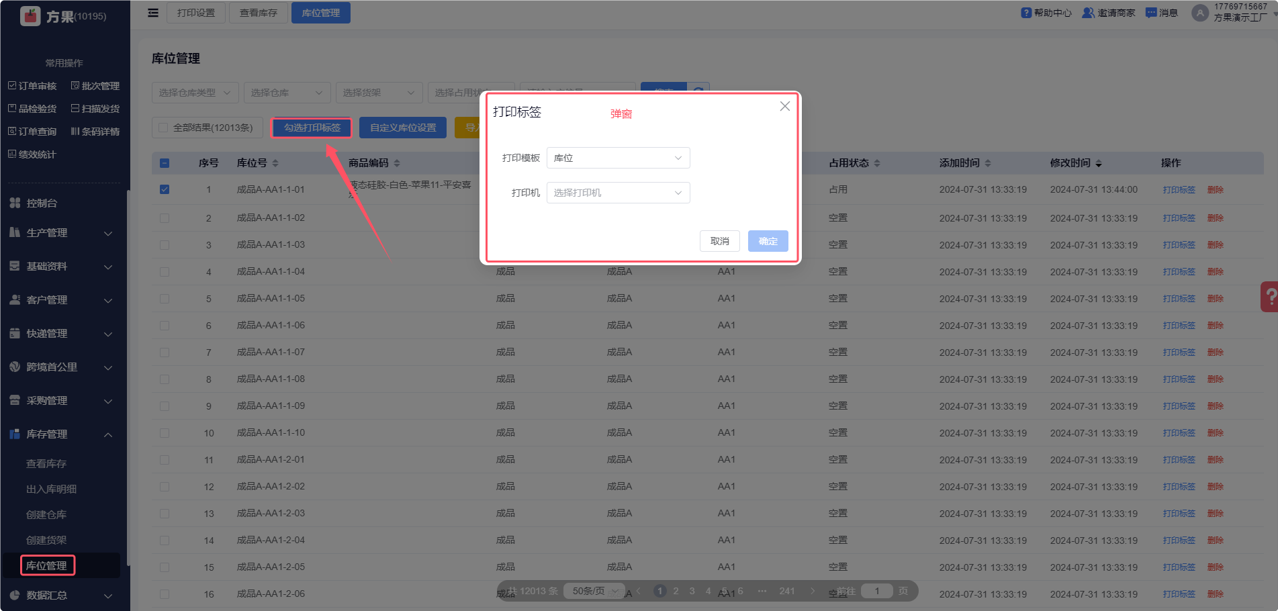Open 选择仓库 dropdown

tap(287, 93)
